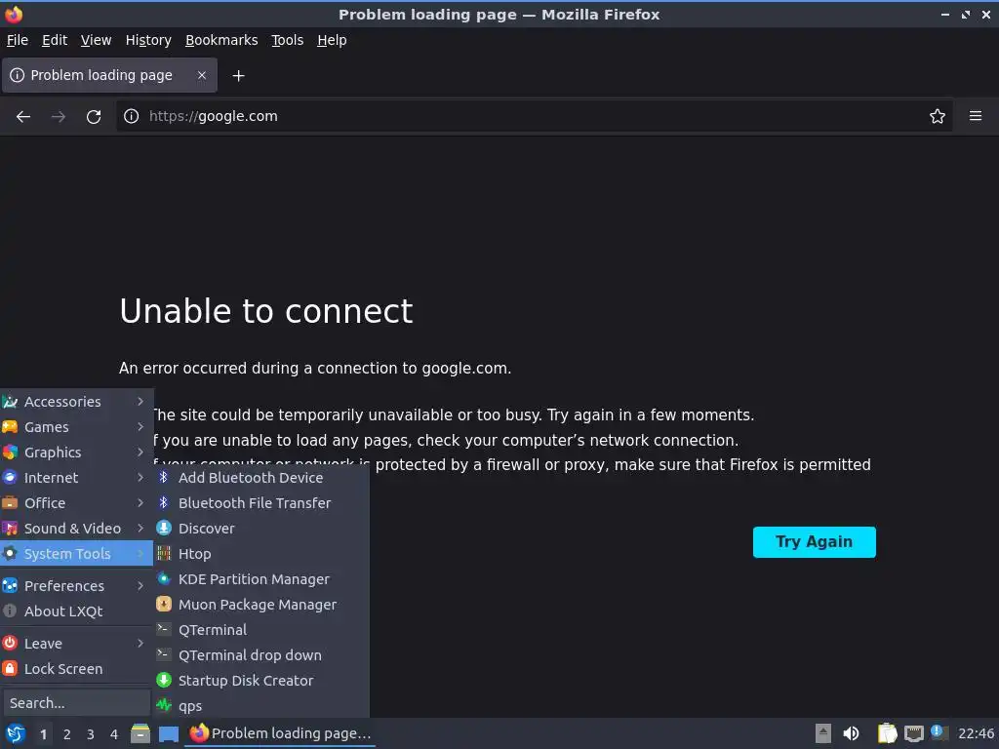The height and width of the screenshot is (749, 999).
Task: Open the History menu
Action: tap(148, 40)
